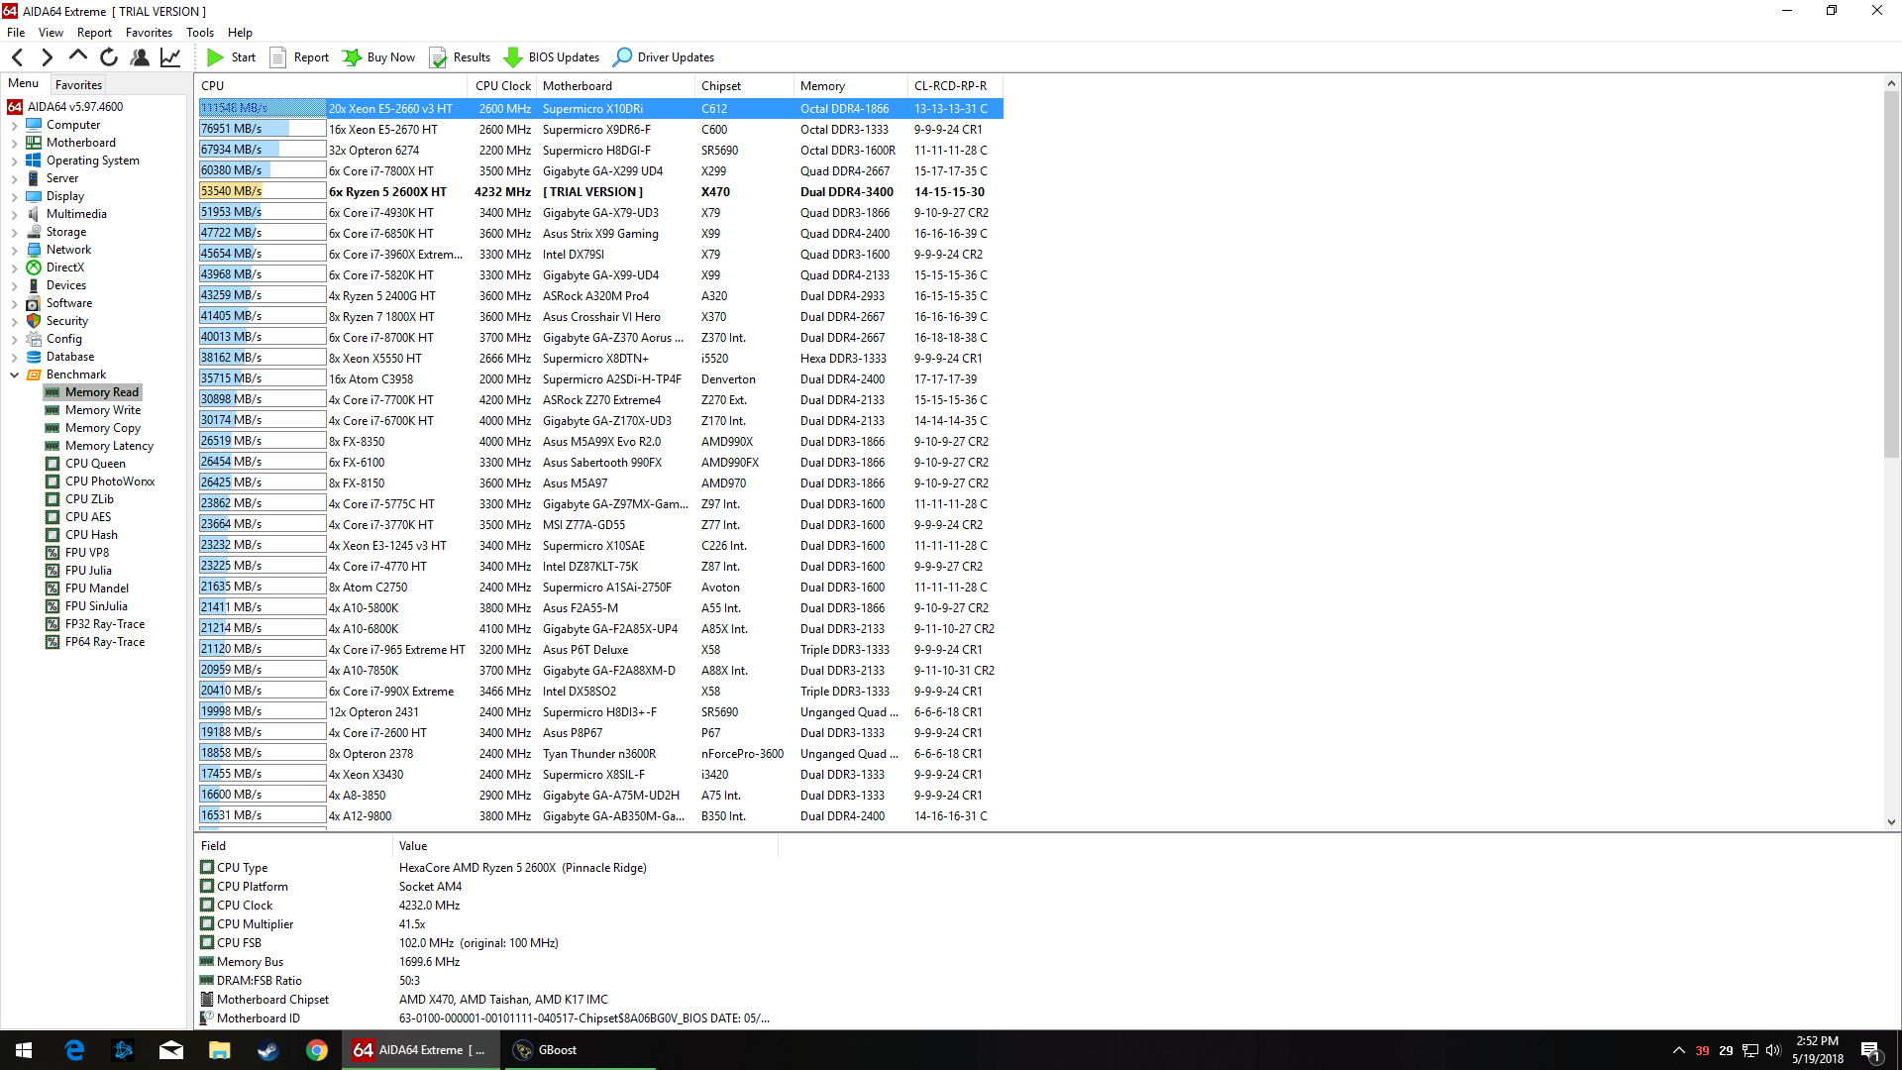This screenshot has height=1070, width=1902.
Task: Click the FPU VP8 benchmark icon
Action: tap(53, 553)
